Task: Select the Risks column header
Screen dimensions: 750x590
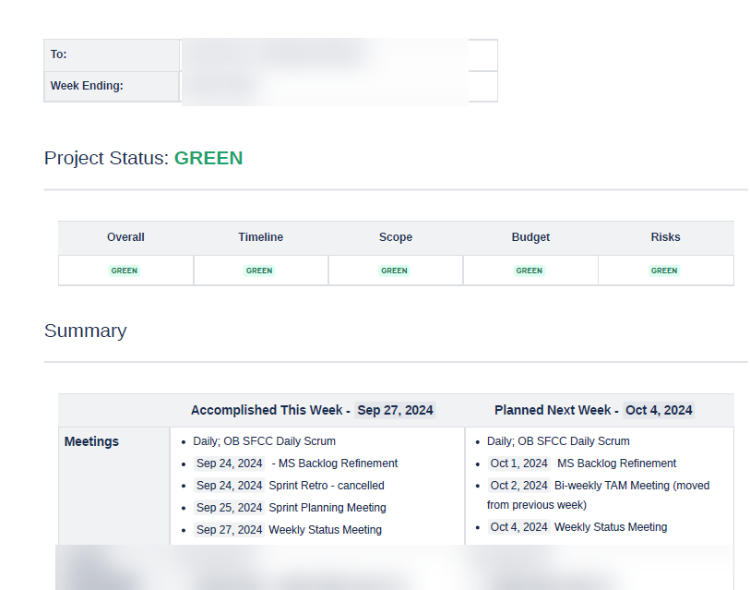Action: tap(665, 237)
